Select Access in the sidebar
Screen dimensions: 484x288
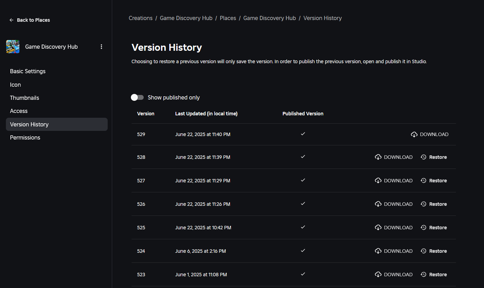pos(57,111)
